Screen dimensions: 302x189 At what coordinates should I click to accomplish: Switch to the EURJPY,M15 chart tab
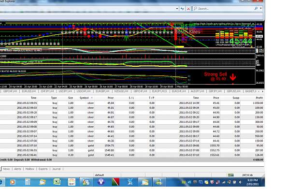point(159,91)
